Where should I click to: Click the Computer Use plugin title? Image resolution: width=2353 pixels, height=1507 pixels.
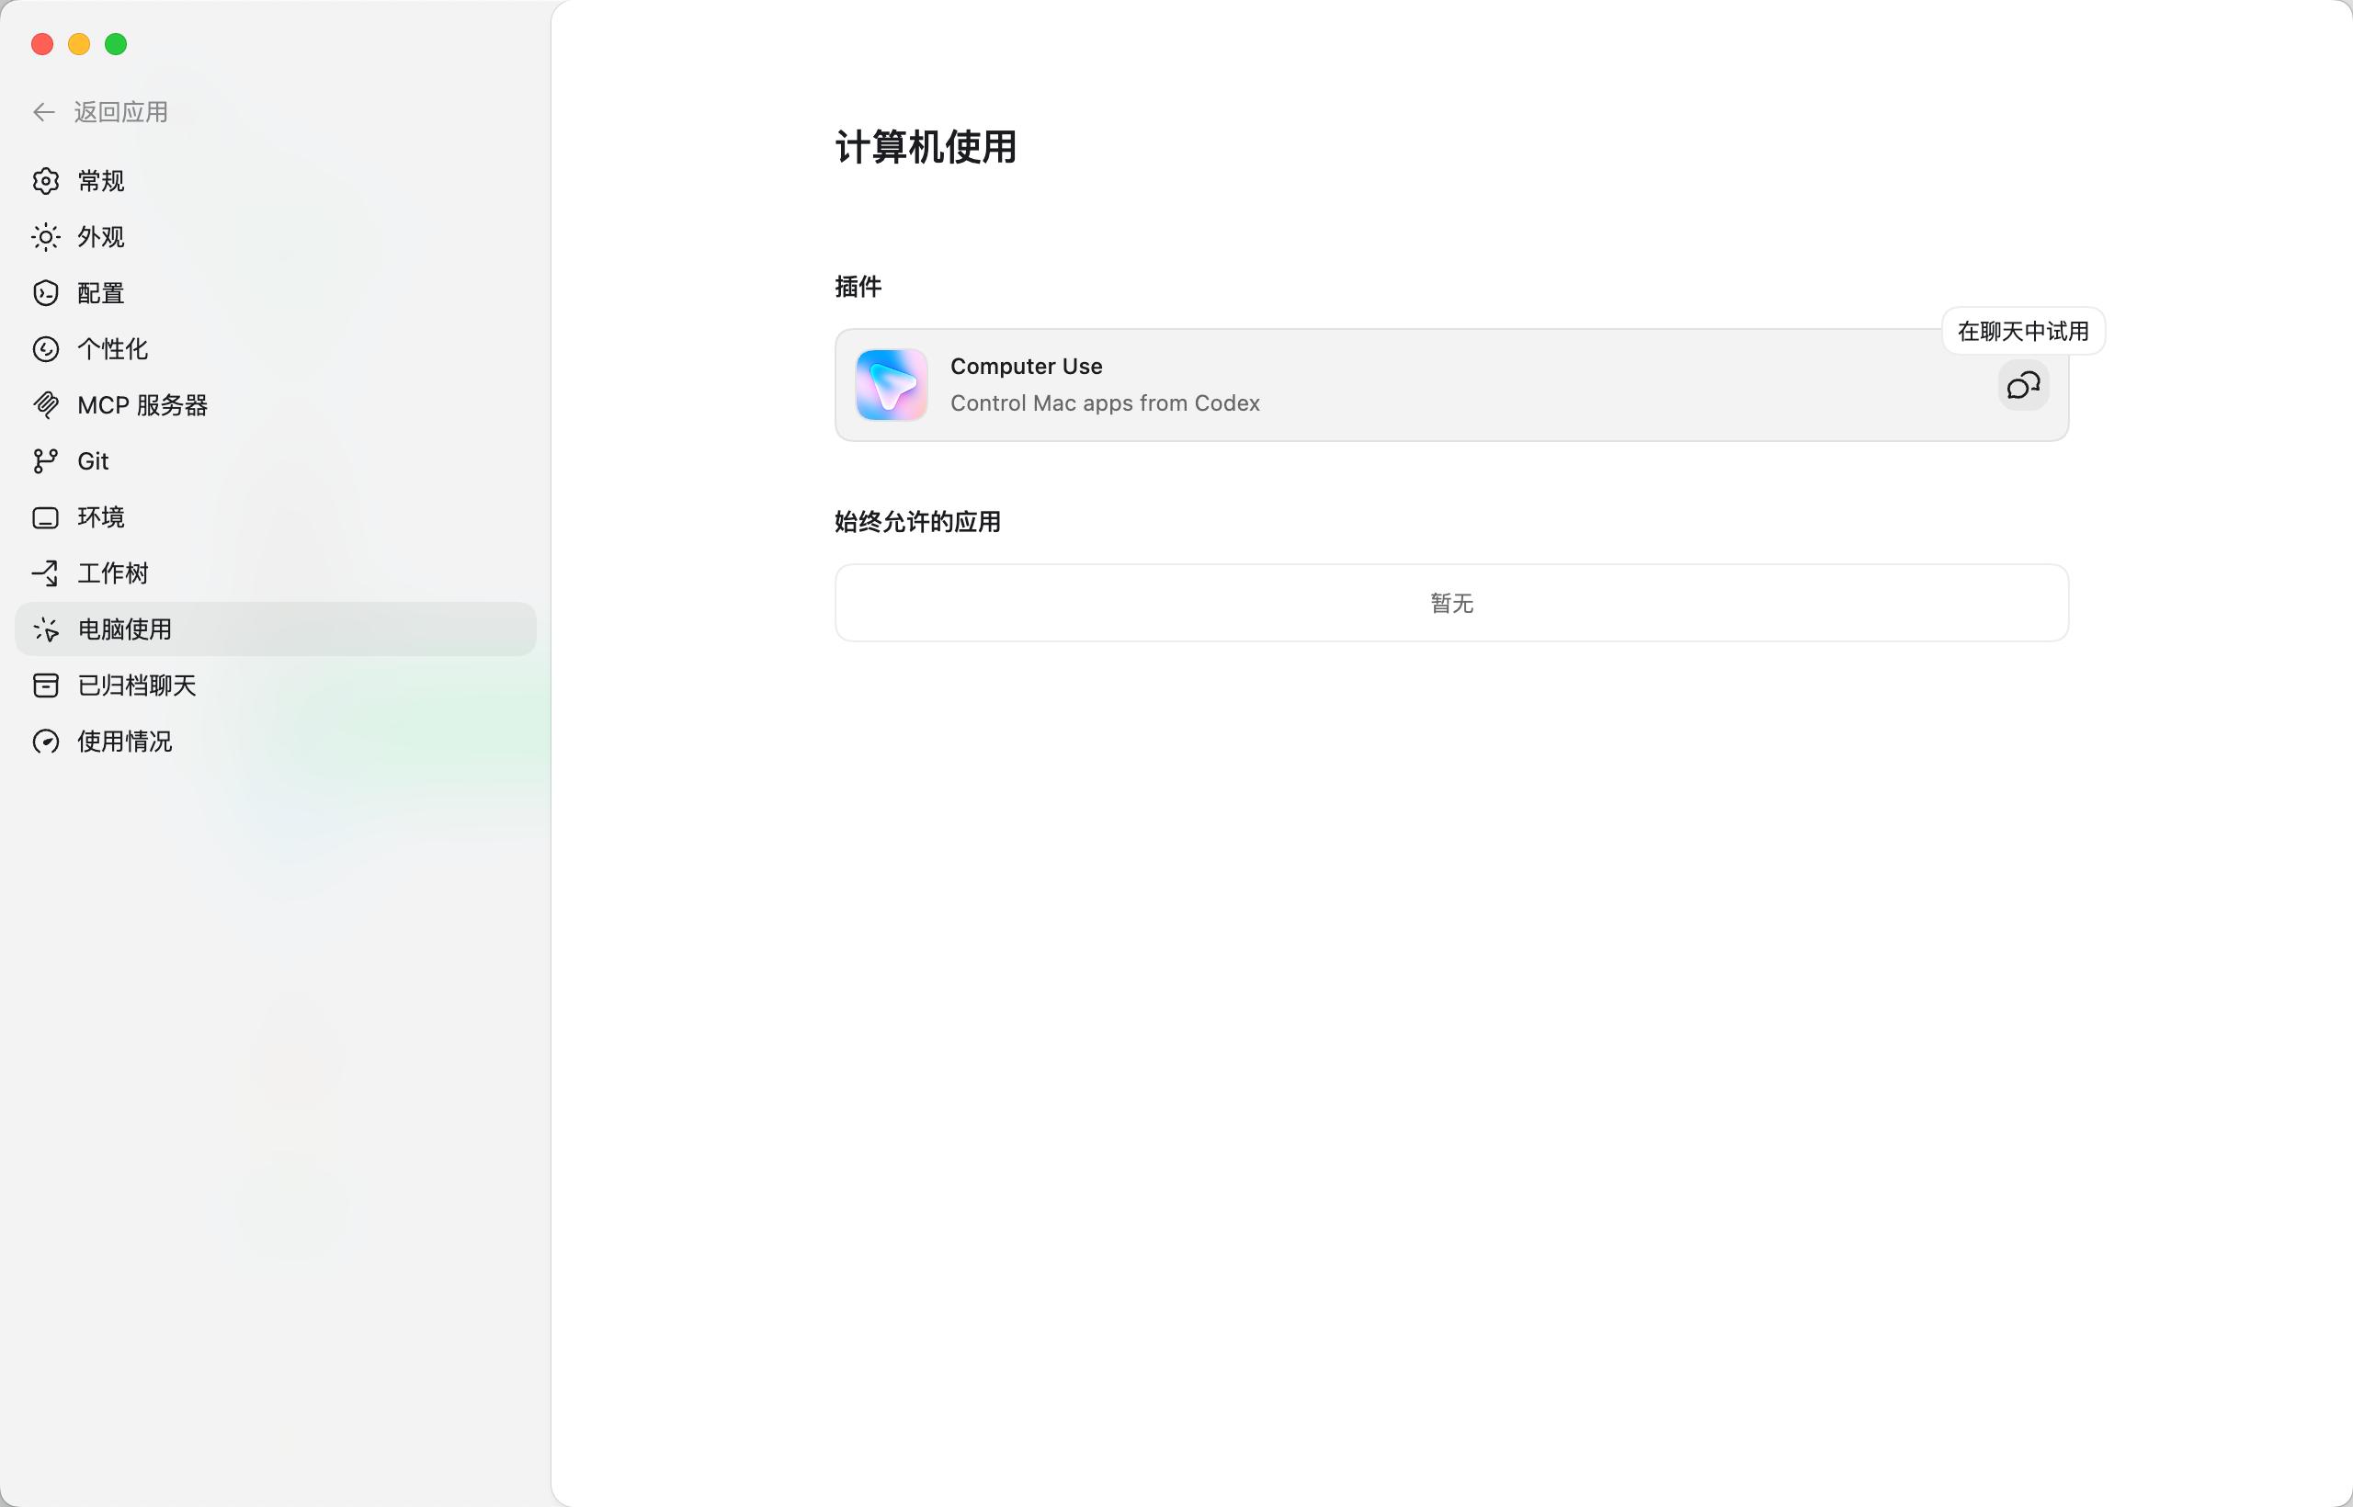pyautogui.click(x=1026, y=366)
